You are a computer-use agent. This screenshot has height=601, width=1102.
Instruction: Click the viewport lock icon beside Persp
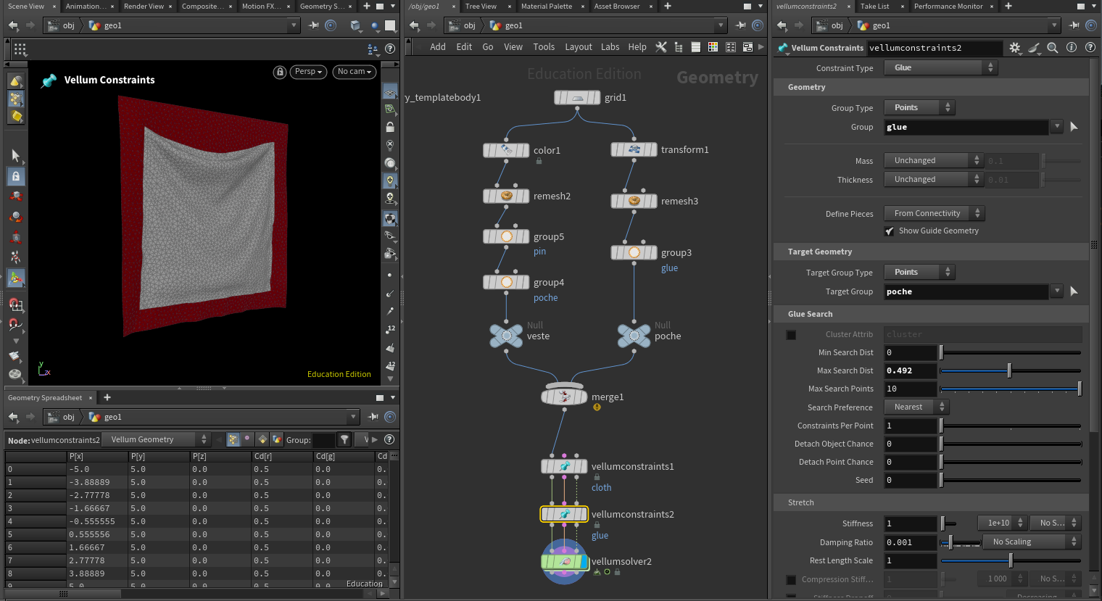(280, 72)
